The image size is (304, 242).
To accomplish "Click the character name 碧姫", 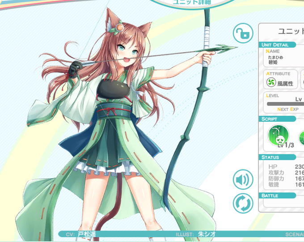I will (273, 62).
